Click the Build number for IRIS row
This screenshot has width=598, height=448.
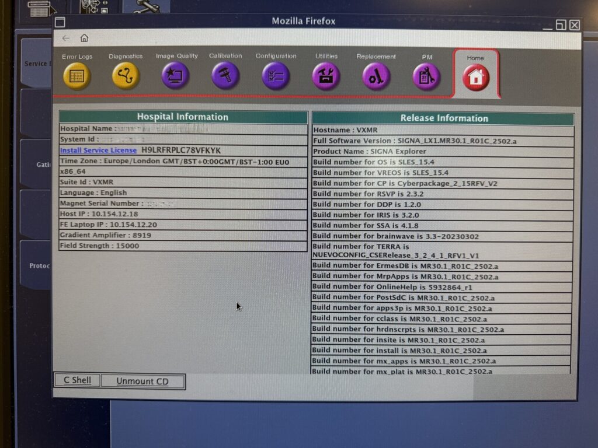(443, 215)
